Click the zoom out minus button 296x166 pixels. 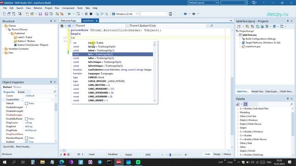[x=162, y=155]
